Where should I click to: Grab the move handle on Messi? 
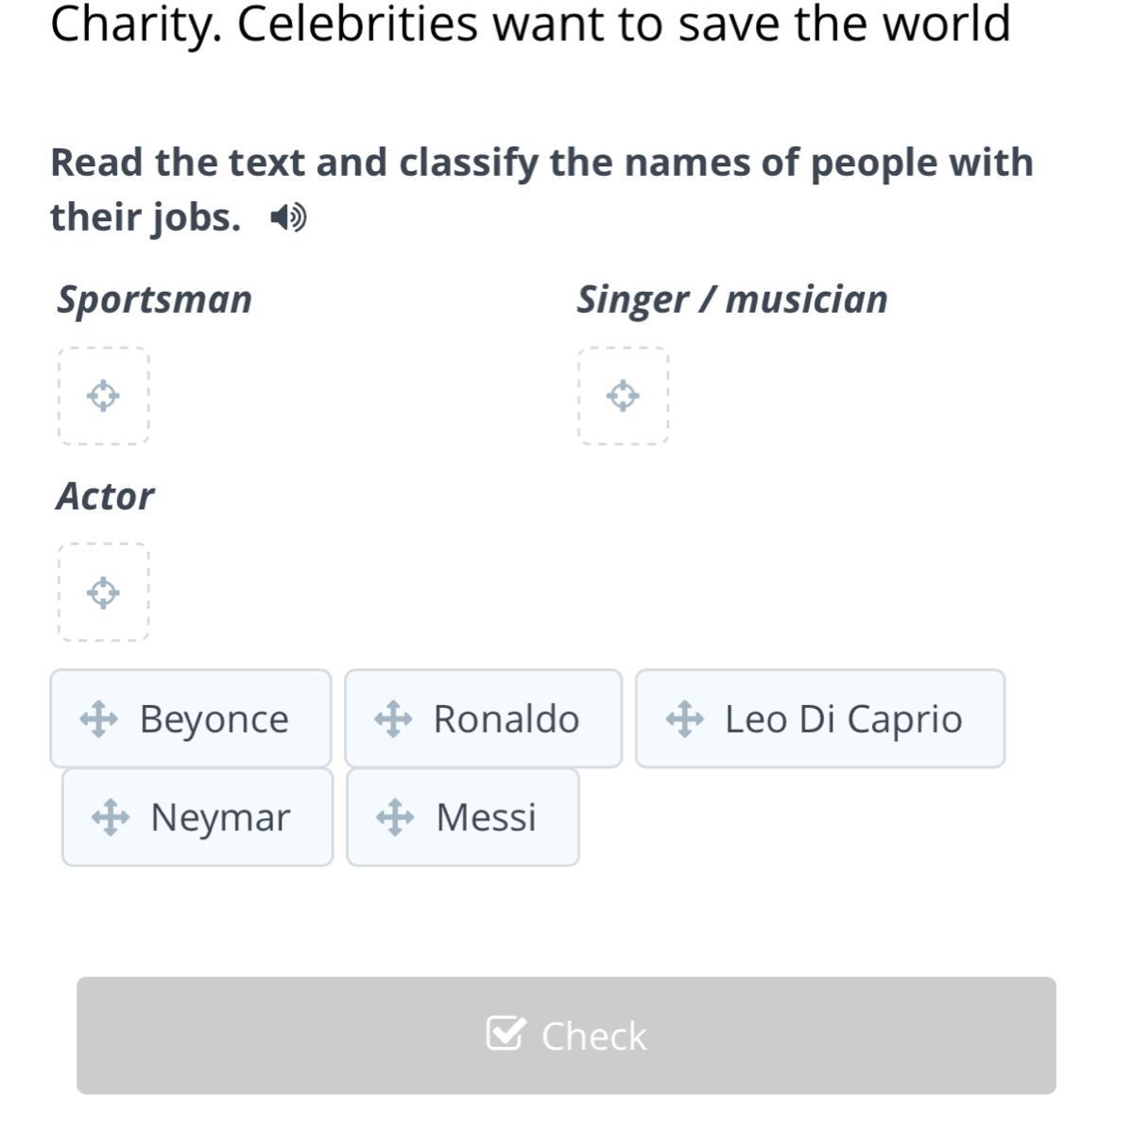coord(395,817)
